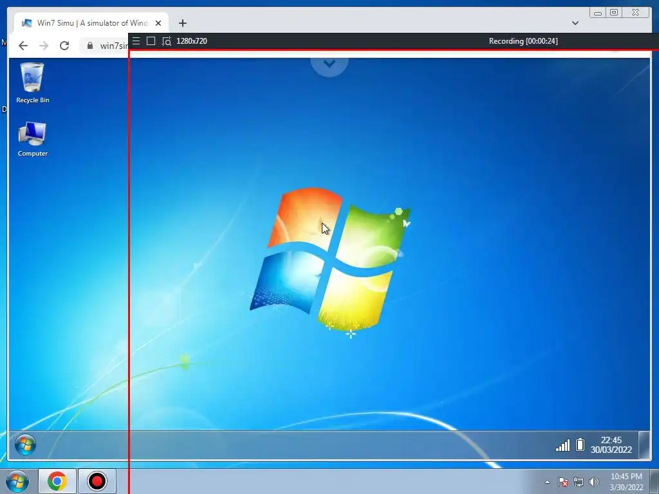Viewport: 659px width, 494px height.
Task: Click the simulator clock showing 22:45
Action: (611, 445)
